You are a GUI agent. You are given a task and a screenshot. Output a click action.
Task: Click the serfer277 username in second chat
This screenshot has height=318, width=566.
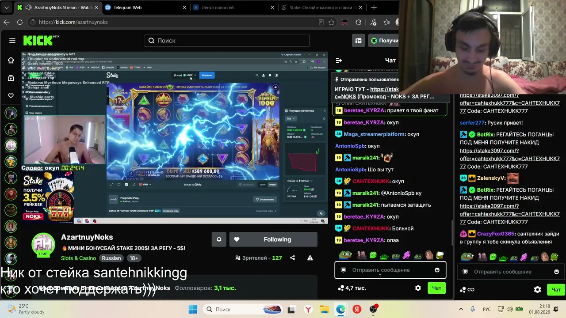(x=472, y=123)
